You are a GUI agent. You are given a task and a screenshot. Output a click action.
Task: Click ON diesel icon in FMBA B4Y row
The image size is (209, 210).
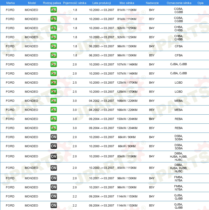54,178
